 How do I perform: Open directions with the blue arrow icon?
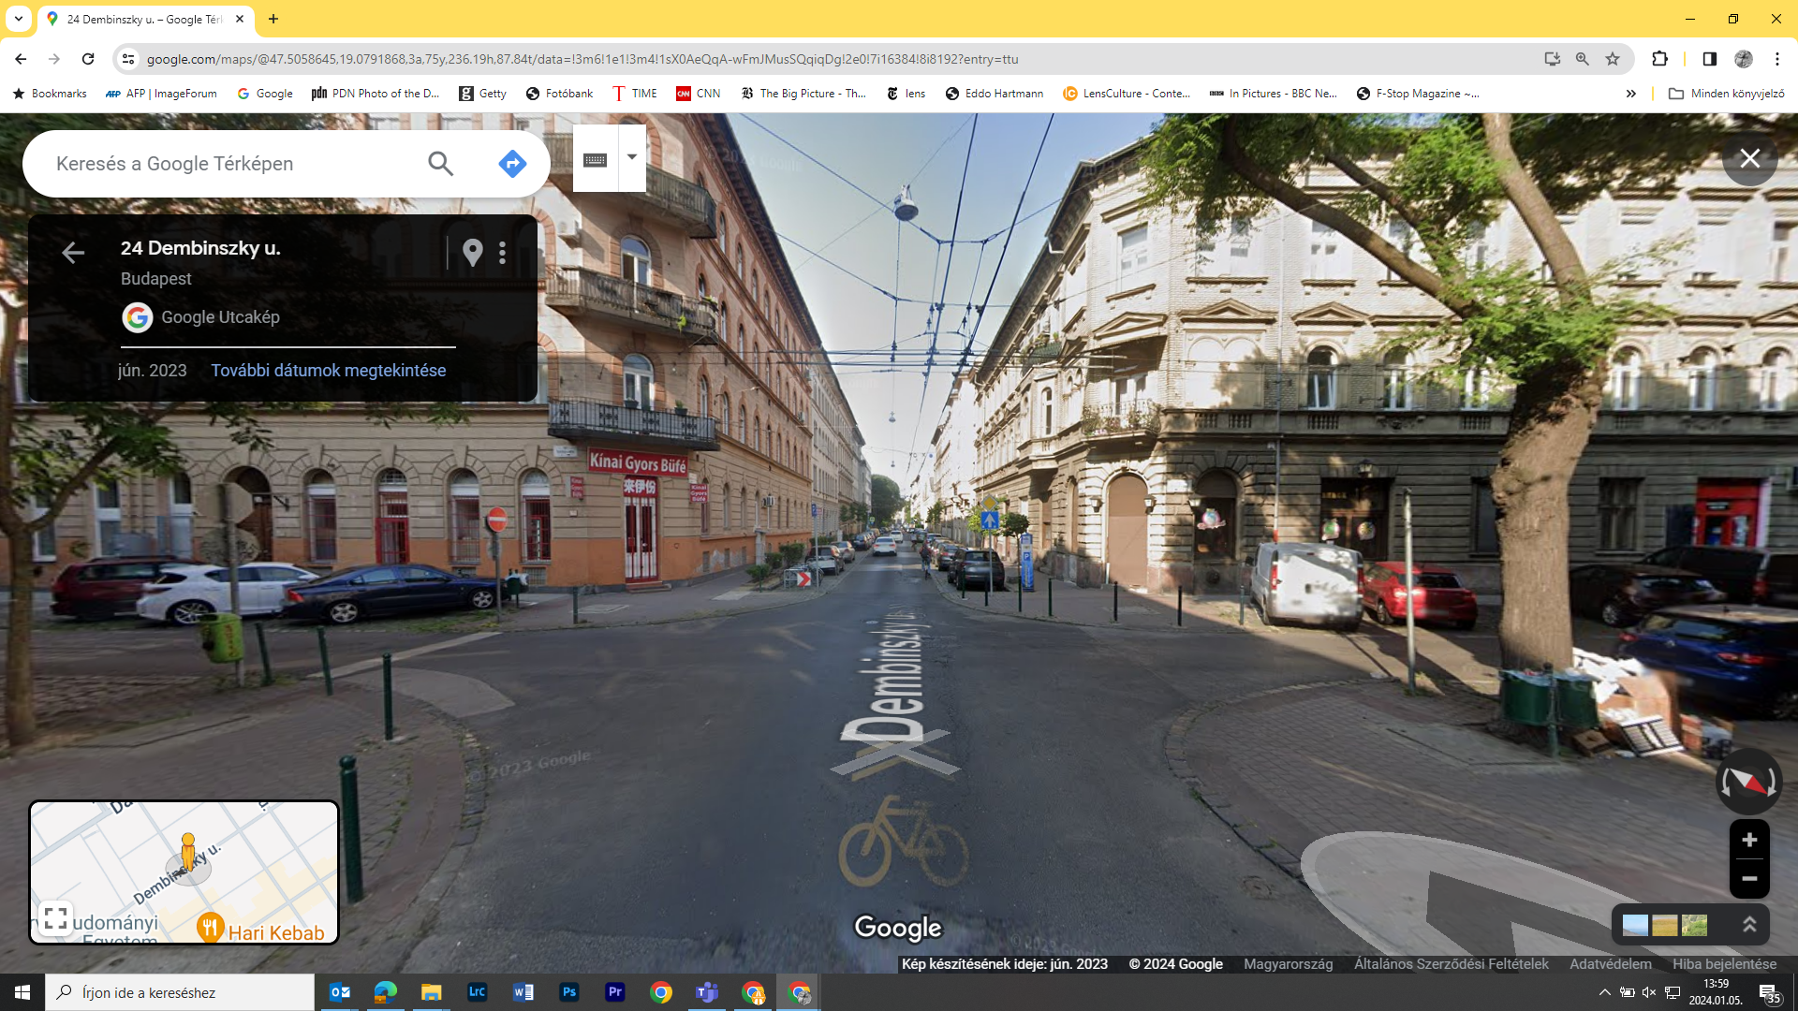point(512,164)
